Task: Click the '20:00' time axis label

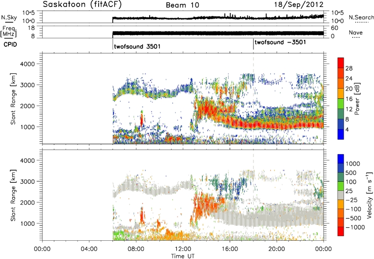Action: tap(276, 249)
